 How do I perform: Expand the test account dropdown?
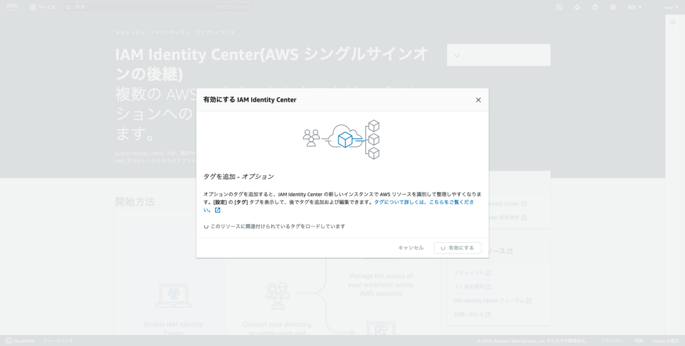point(670,7)
